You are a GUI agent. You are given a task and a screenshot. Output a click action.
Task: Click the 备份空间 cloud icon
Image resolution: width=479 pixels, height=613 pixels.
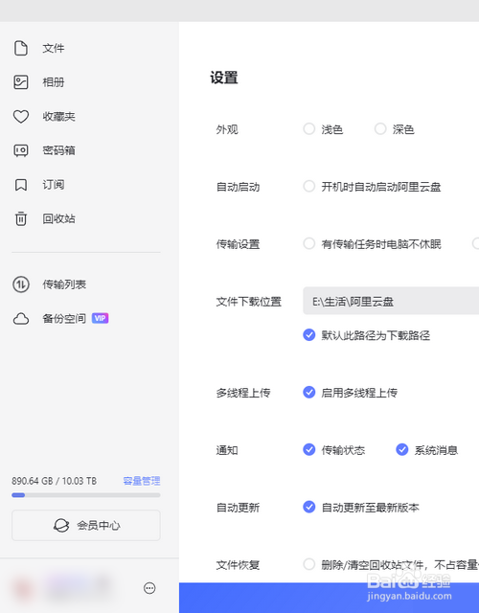point(21,319)
